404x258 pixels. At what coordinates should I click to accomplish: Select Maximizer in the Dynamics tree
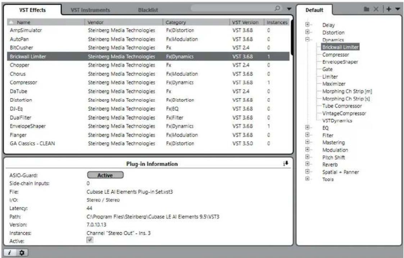pyautogui.click(x=333, y=84)
